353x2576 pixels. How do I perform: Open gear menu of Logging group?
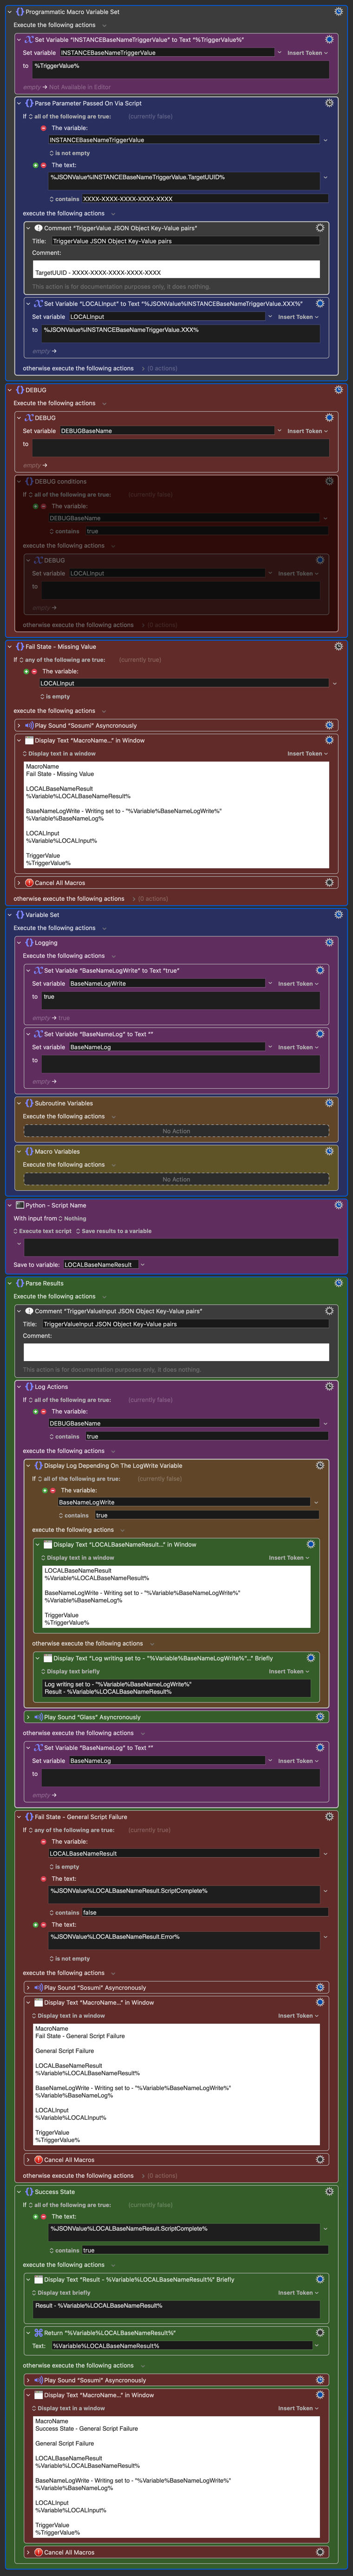click(x=329, y=942)
